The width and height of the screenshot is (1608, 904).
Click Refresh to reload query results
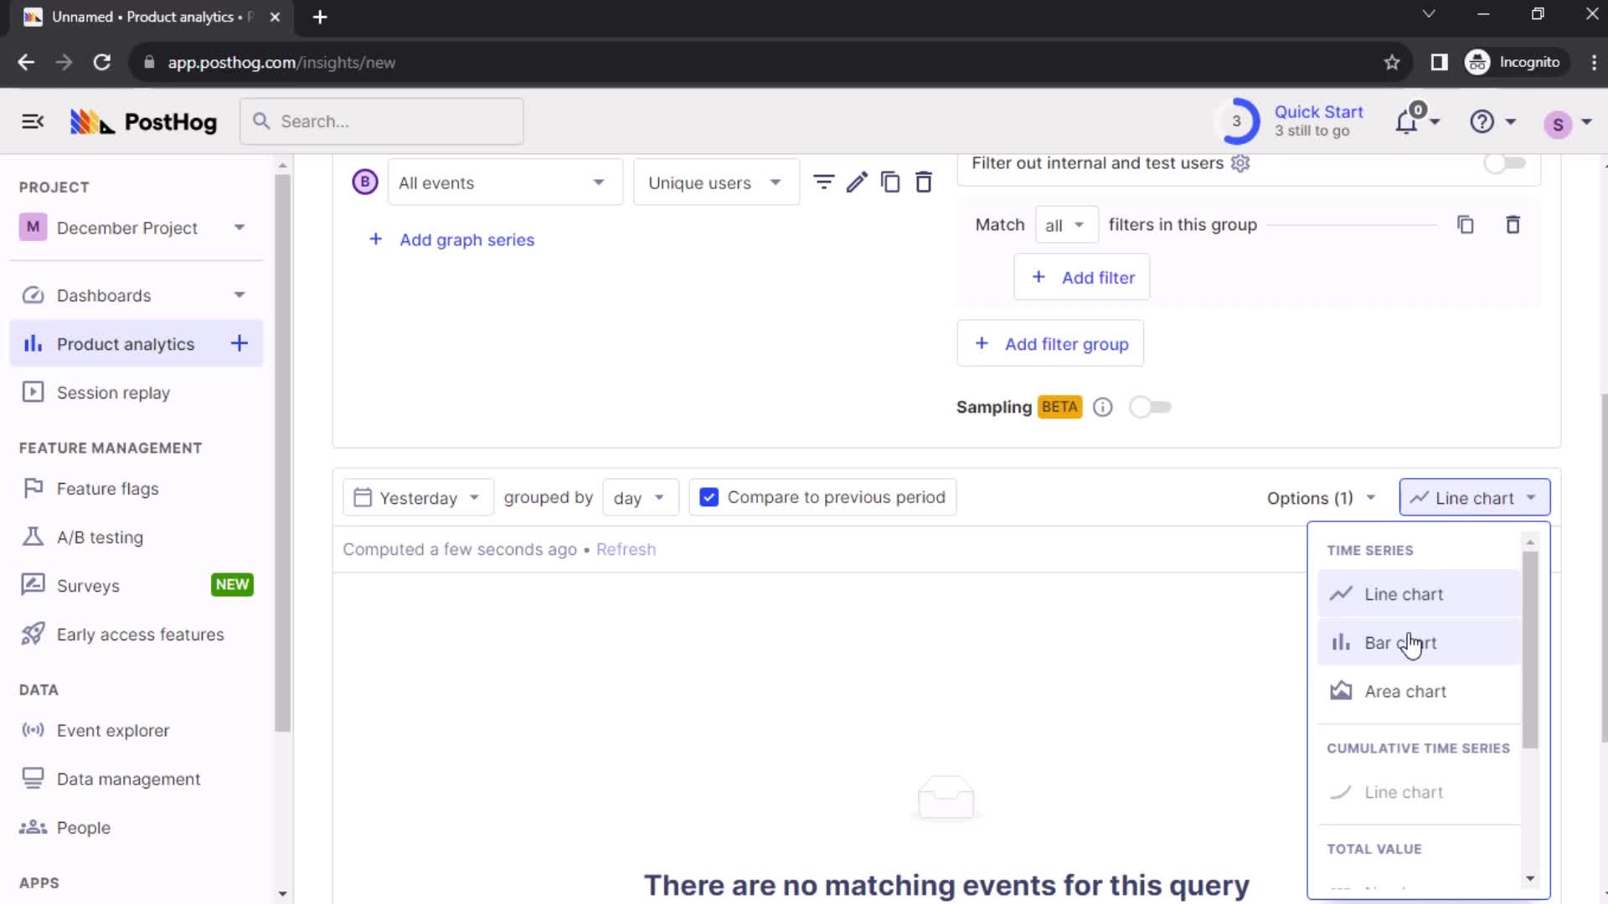(626, 548)
